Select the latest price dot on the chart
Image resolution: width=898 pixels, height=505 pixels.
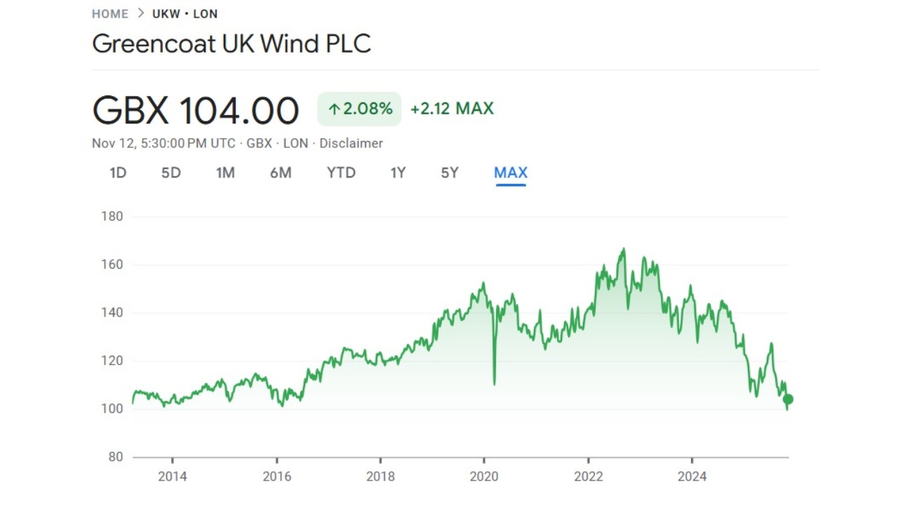coord(787,399)
